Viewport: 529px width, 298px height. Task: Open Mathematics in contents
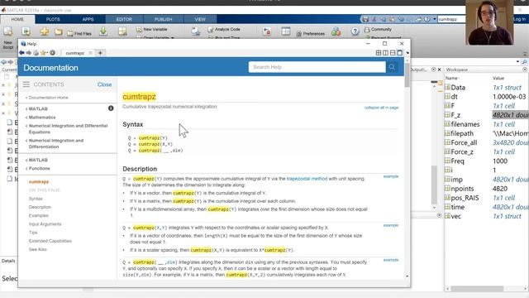(42, 118)
